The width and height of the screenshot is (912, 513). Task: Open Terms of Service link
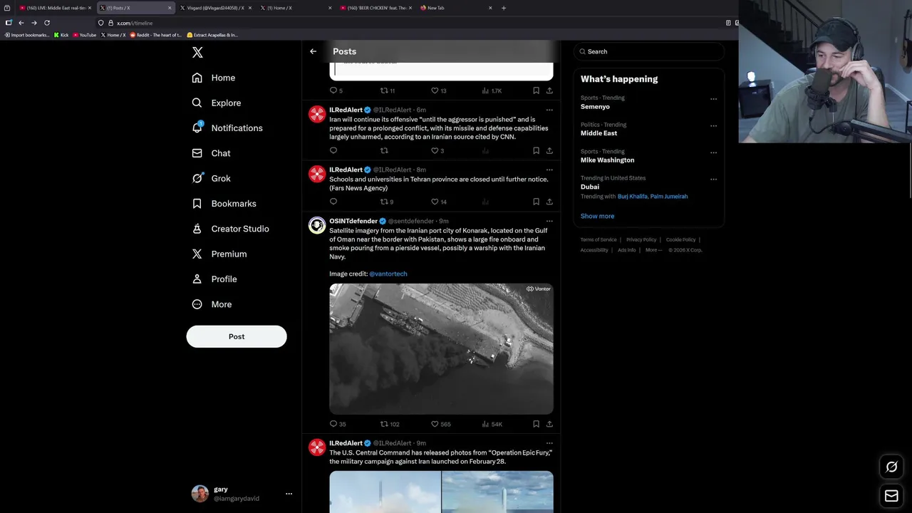point(598,240)
